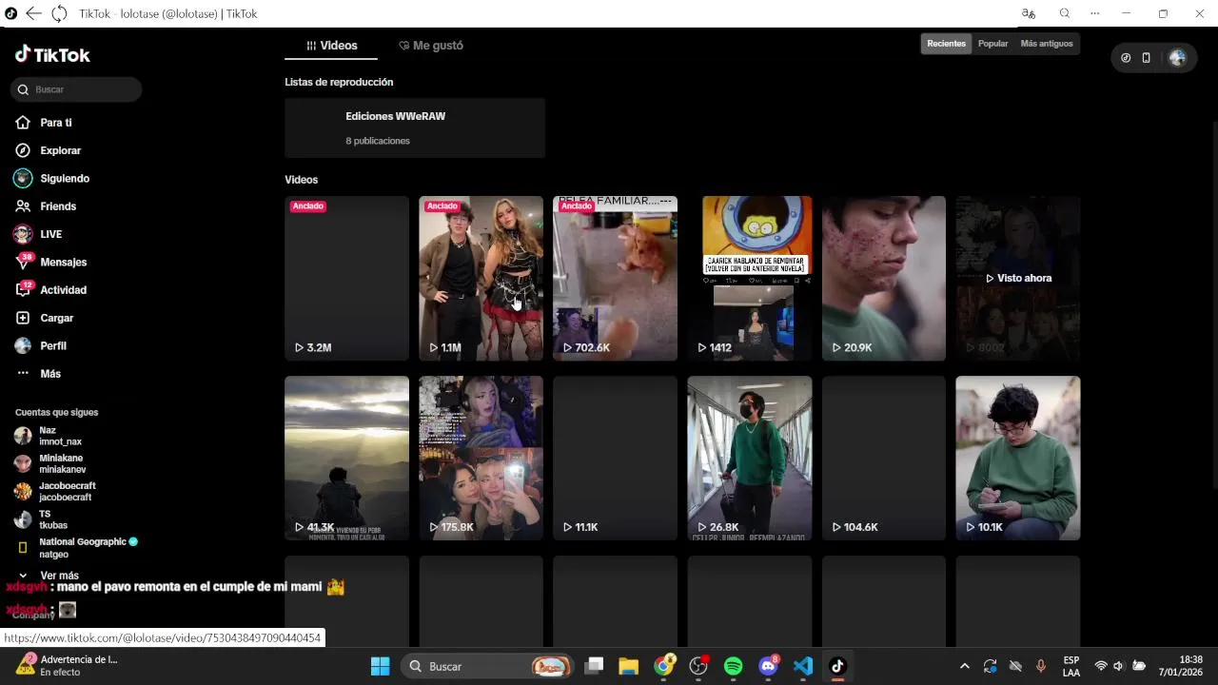This screenshot has height=685, width=1218.
Task: Click the get coins icon top right
Action: (1126, 58)
